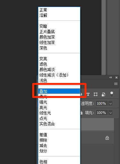
Task: Choose 差值 blend mode
Action: tap(59, 135)
